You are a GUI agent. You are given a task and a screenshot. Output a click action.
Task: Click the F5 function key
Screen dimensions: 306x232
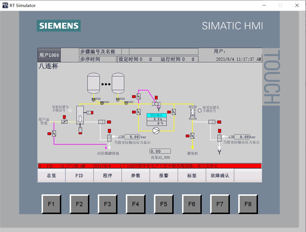pyautogui.click(x=164, y=204)
